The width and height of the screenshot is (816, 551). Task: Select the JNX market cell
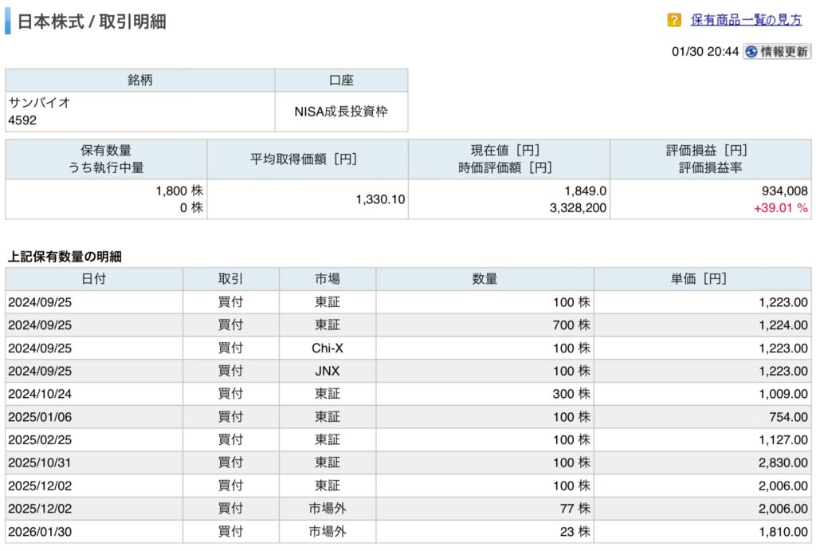click(327, 371)
